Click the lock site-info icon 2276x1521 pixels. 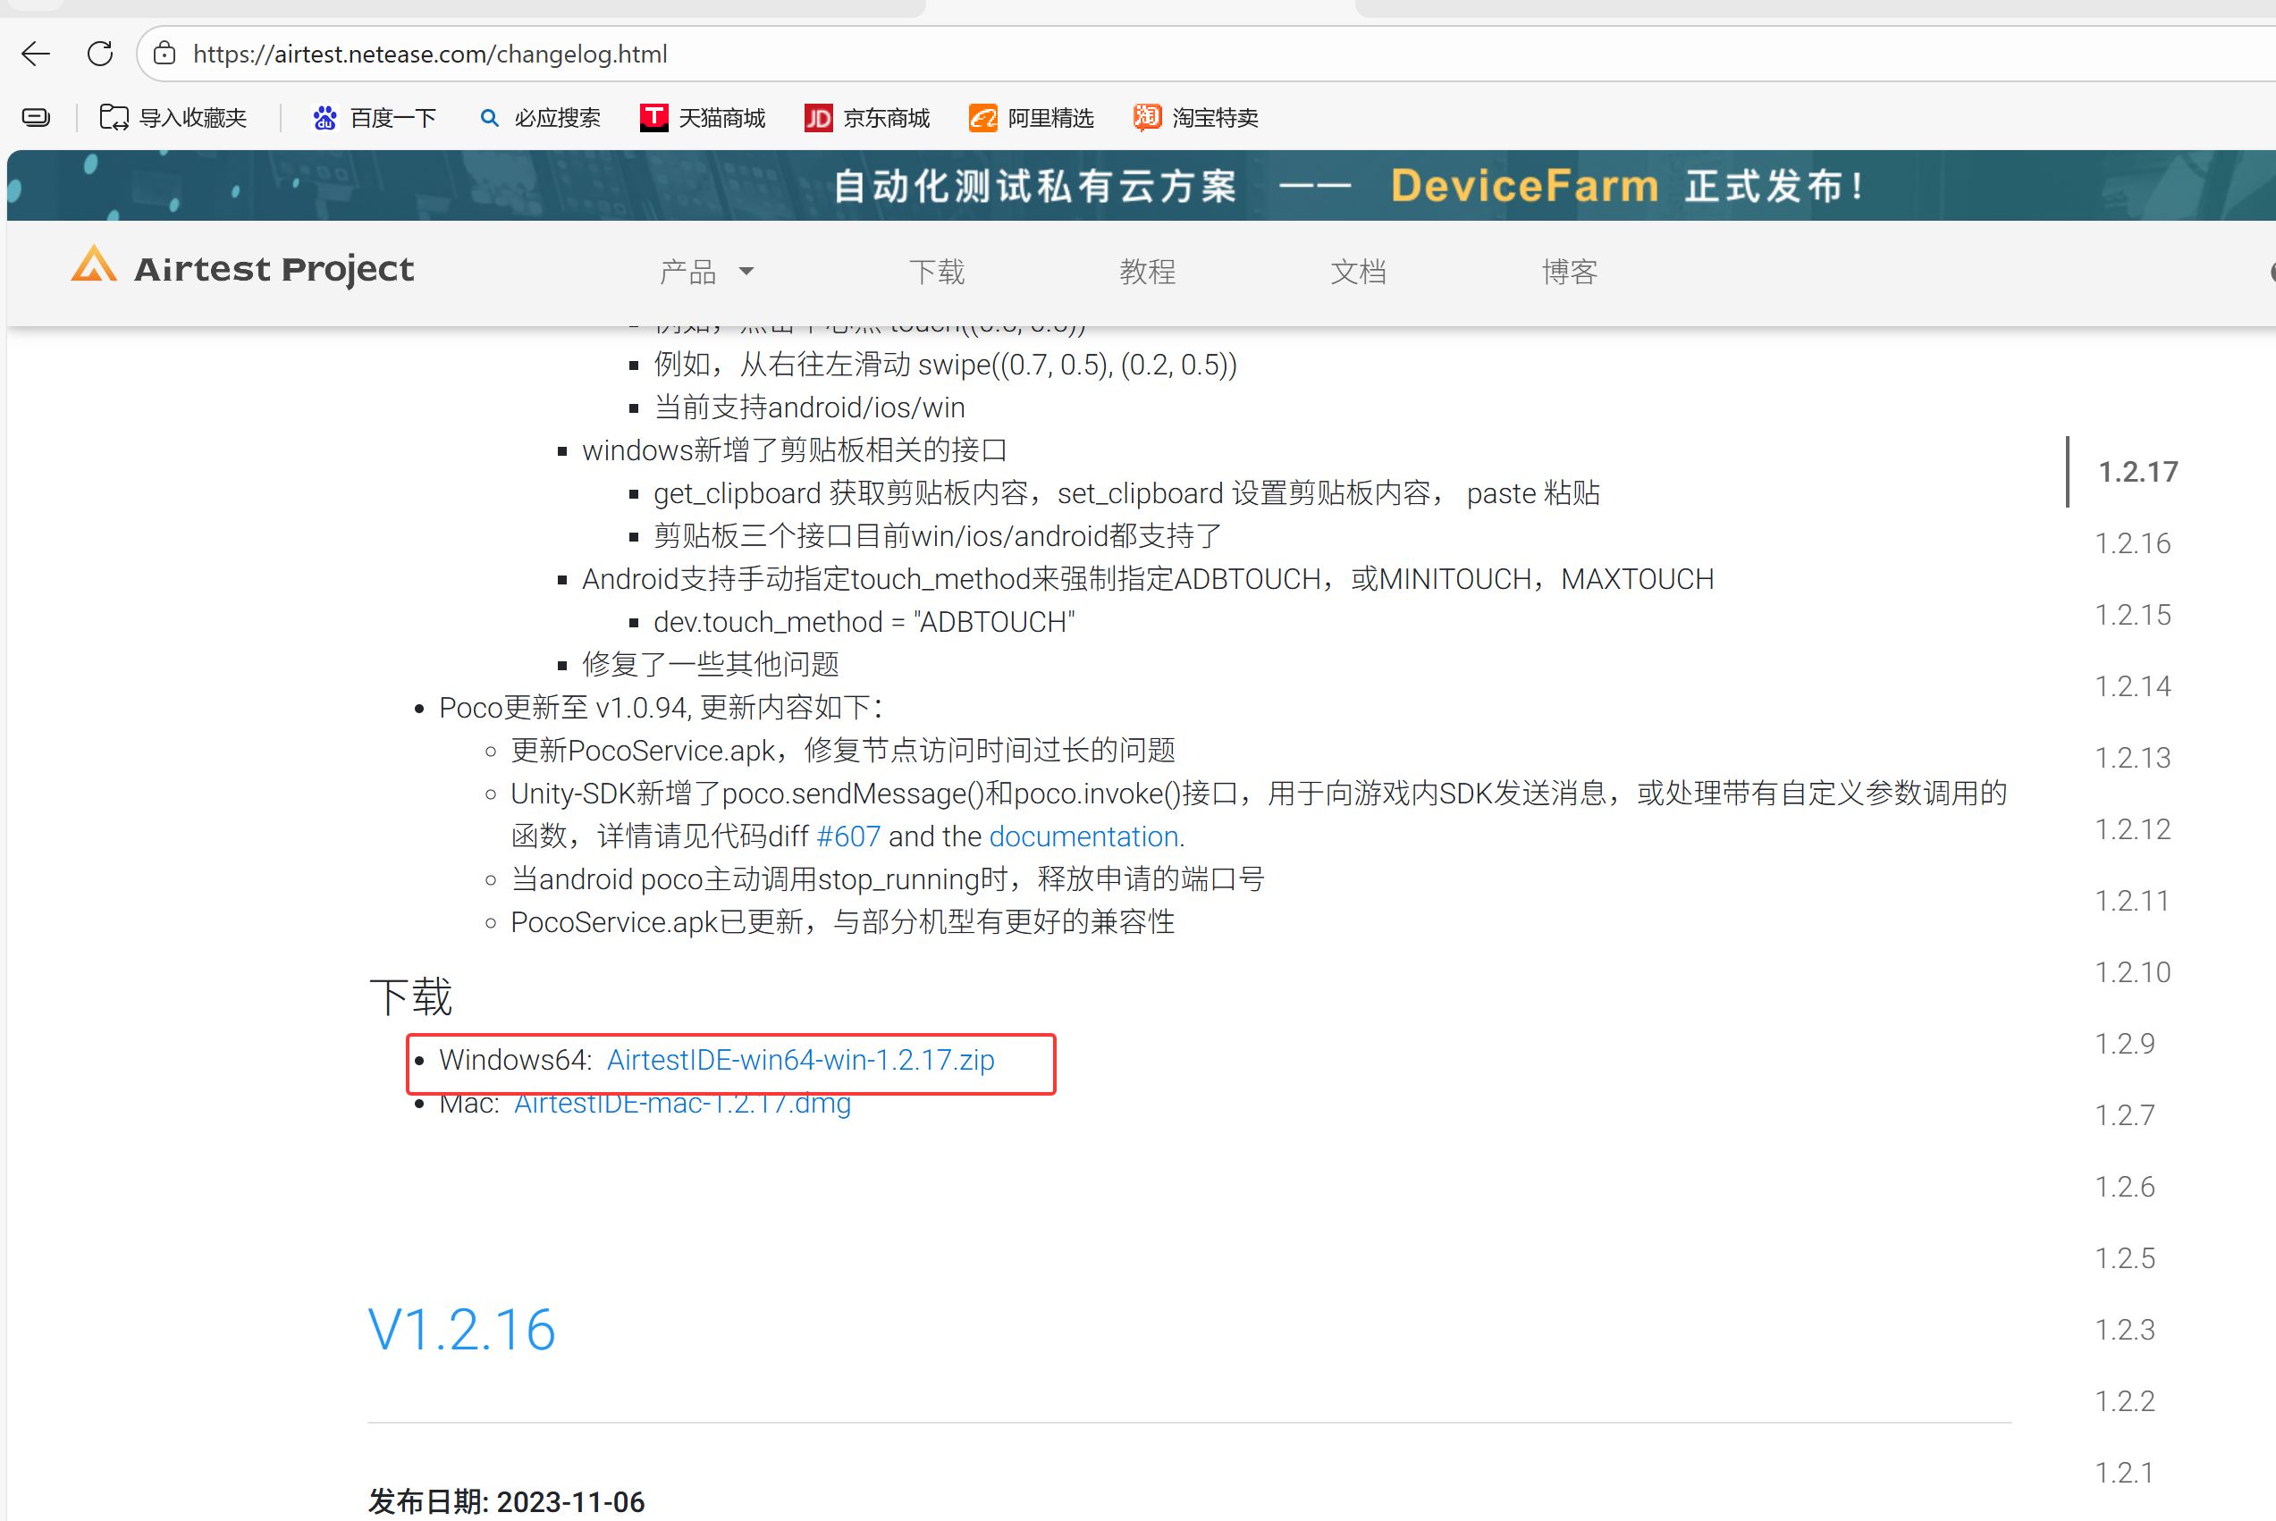(x=164, y=54)
